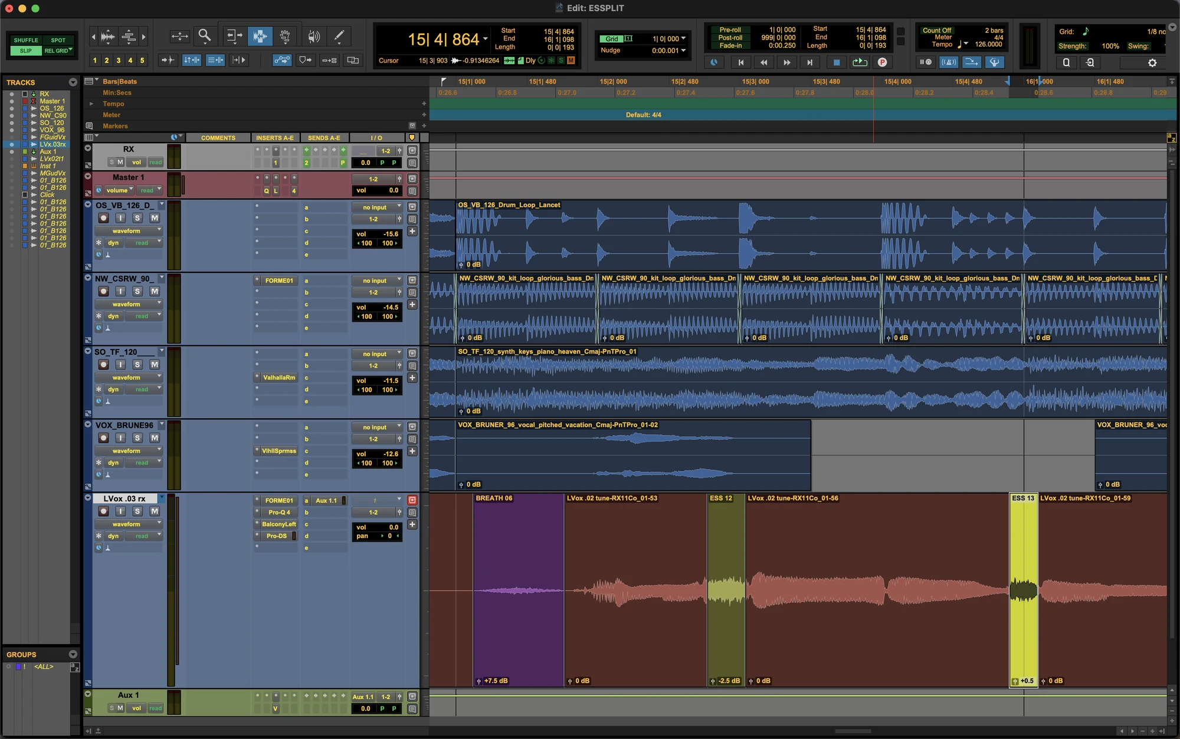Click the green loop Play button

[860, 62]
